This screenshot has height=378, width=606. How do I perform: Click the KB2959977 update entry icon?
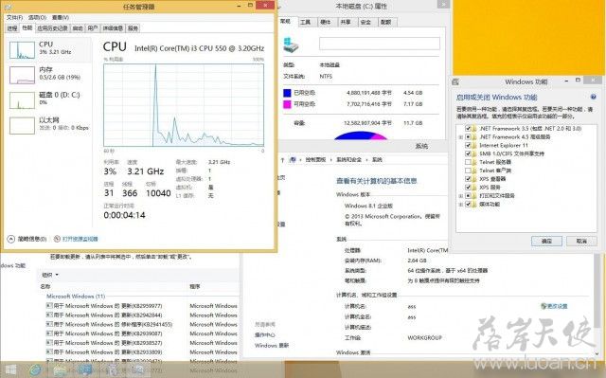pos(49,306)
